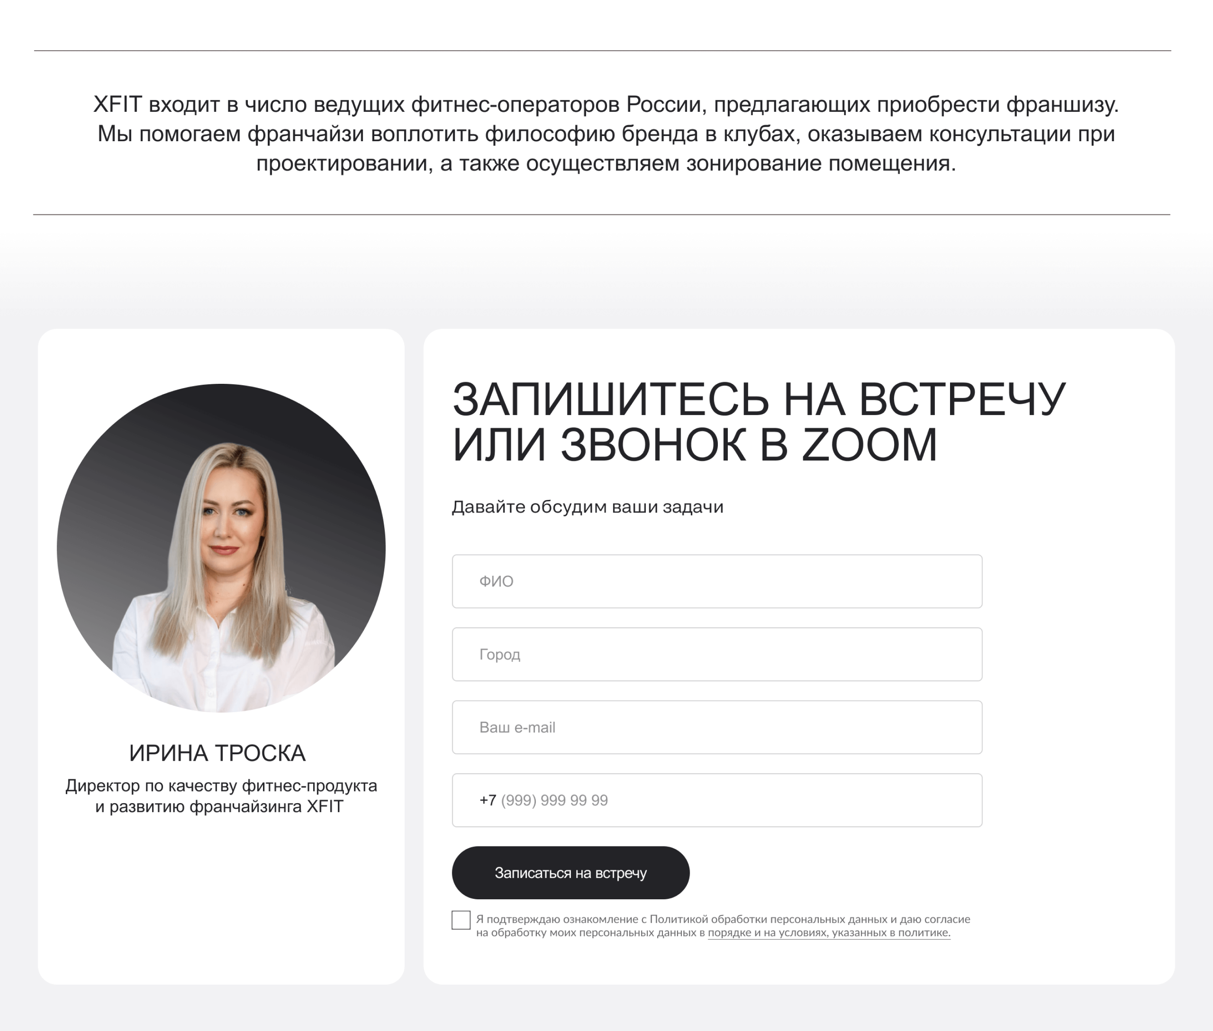1213x1031 pixels.
Task: Click the Директор по качеству фитнес-продукта caption
Action: pos(221,785)
